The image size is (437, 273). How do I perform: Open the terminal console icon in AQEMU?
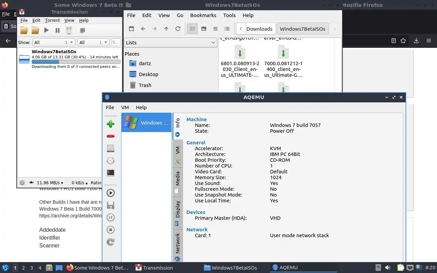110,173
